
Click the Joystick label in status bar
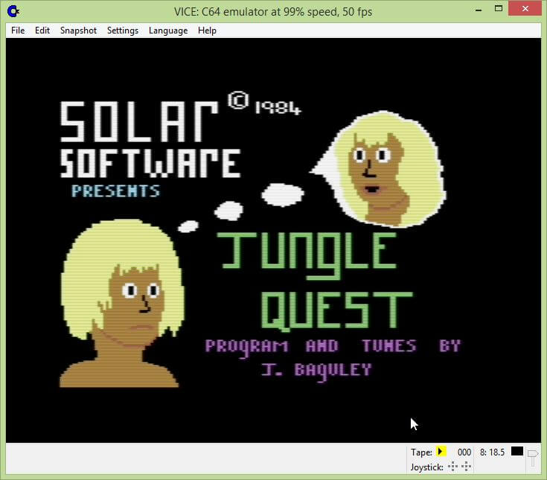coord(426,467)
